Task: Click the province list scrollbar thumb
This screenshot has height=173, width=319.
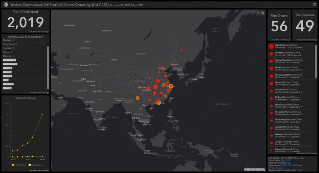Action: 316,61
